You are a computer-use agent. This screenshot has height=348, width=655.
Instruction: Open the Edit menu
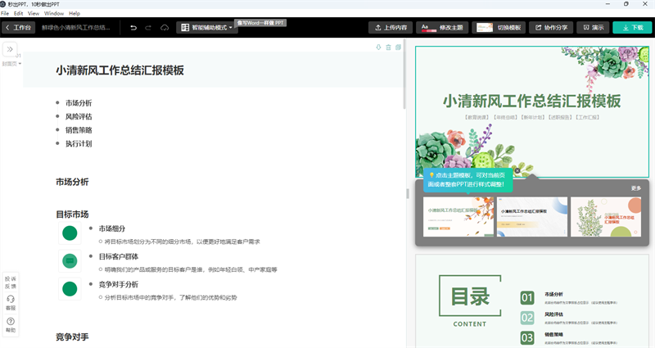18,14
